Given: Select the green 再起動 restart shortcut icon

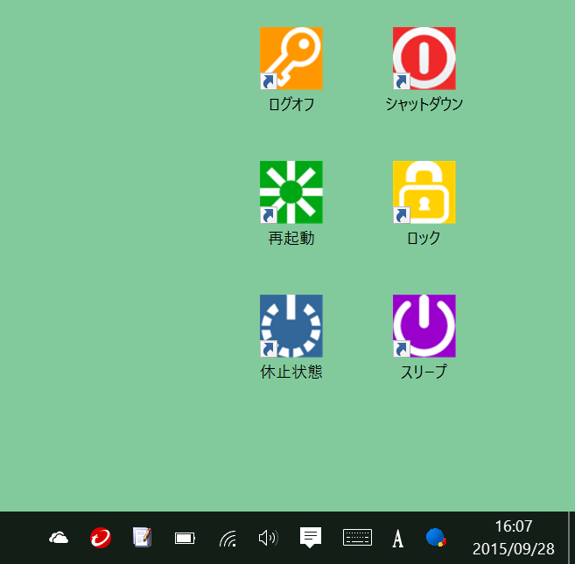Looking at the screenshot, I should click(x=291, y=192).
